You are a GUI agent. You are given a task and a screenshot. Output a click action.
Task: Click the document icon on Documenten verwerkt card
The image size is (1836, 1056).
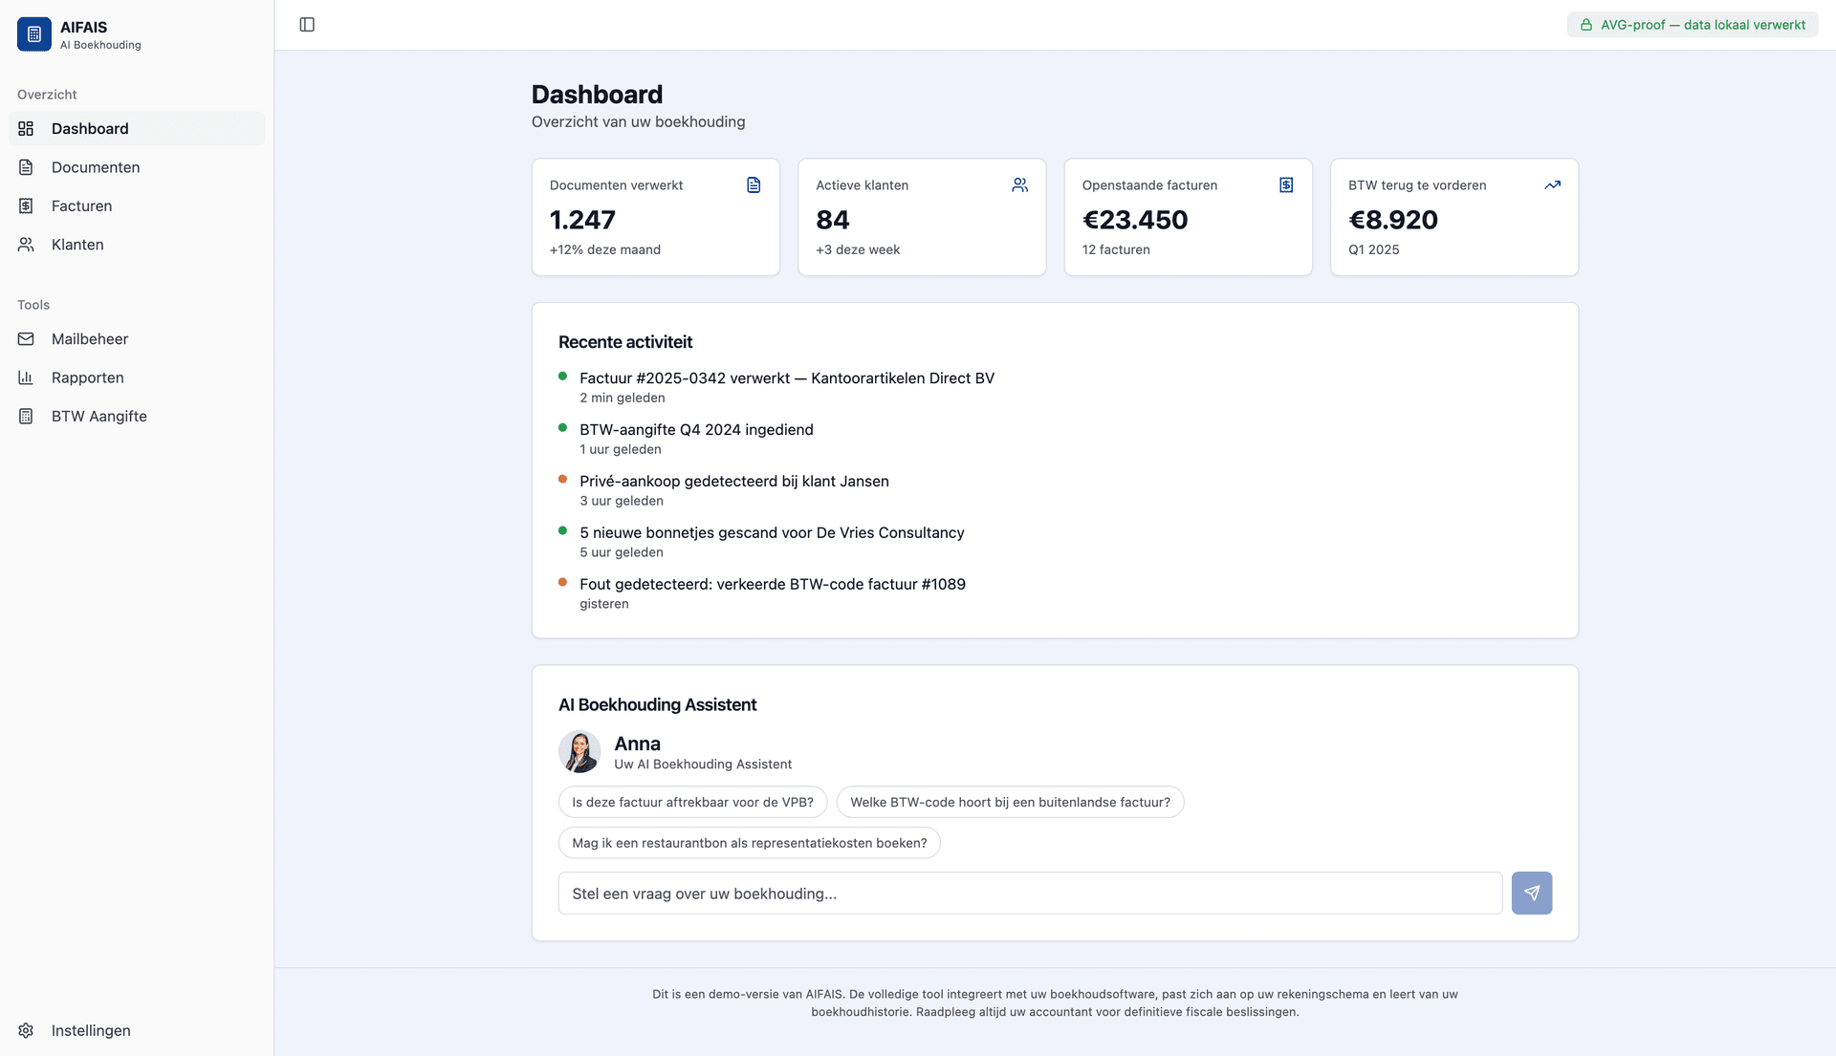tap(754, 184)
